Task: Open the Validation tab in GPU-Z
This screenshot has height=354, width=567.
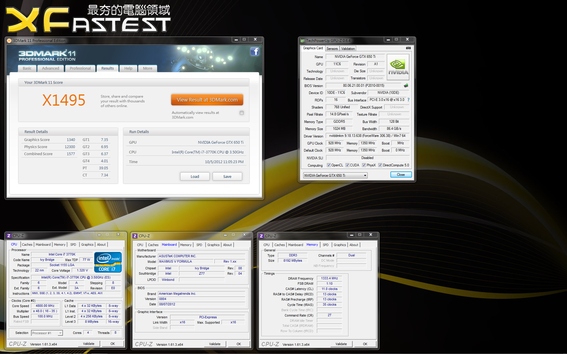Action: [348, 49]
